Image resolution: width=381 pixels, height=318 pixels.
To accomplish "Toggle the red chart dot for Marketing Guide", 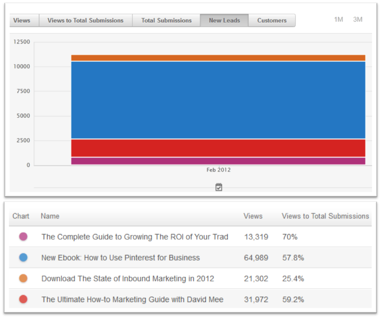I will click(x=23, y=300).
